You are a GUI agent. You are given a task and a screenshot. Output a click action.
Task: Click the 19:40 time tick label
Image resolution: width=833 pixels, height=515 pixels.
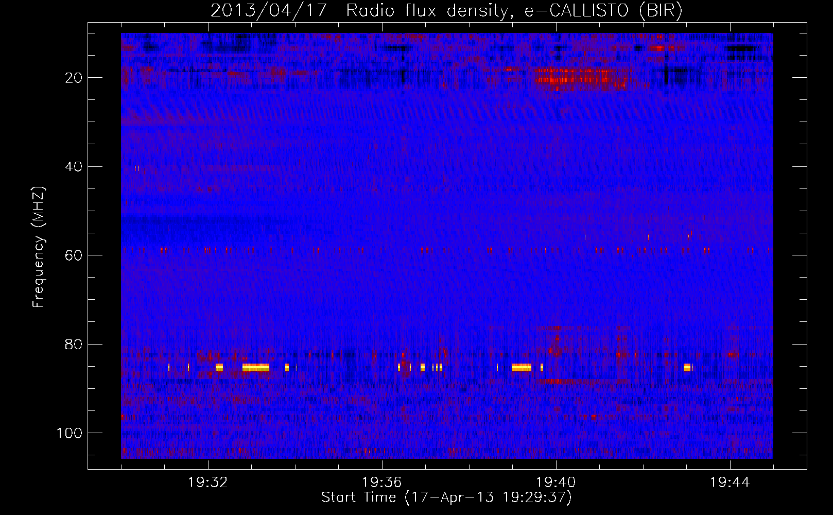coord(556,483)
